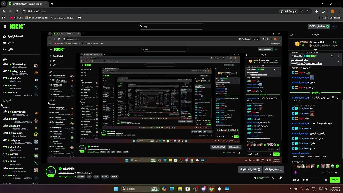
Task: Click the taskbar Search box
Action: point(140,189)
